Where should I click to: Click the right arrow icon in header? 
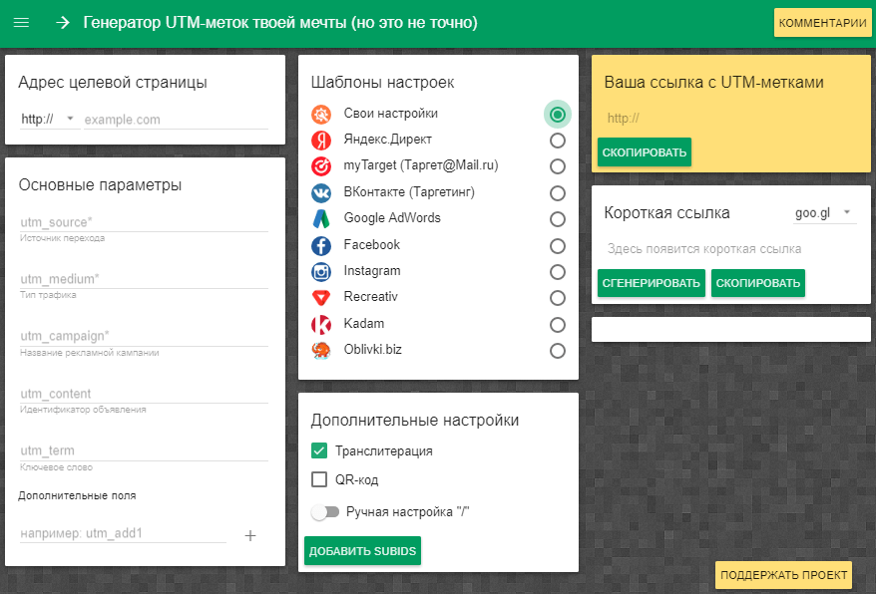coord(63,23)
